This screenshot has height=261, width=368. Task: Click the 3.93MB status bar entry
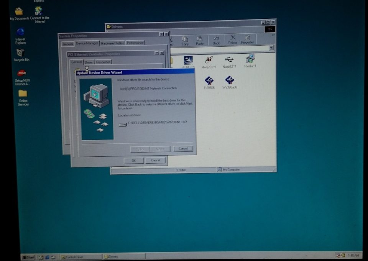click(181, 170)
